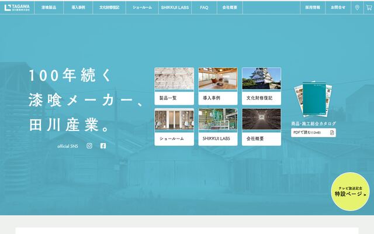Image resolution: width=374 pixels, height=234 pixels.
Task: Go to 文化財修復記 in the top navigation
Action: [109, 8]
